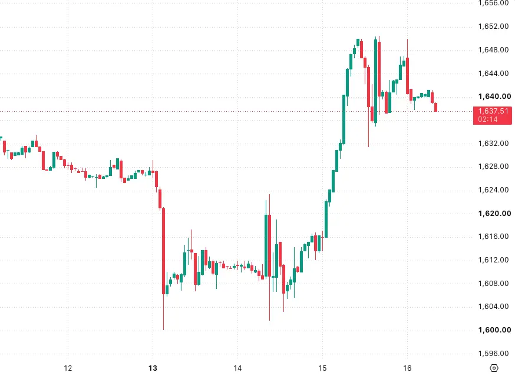
Task: Open chart settings via the gear icon
Action: pyautogui.click(x=494, y=368)
